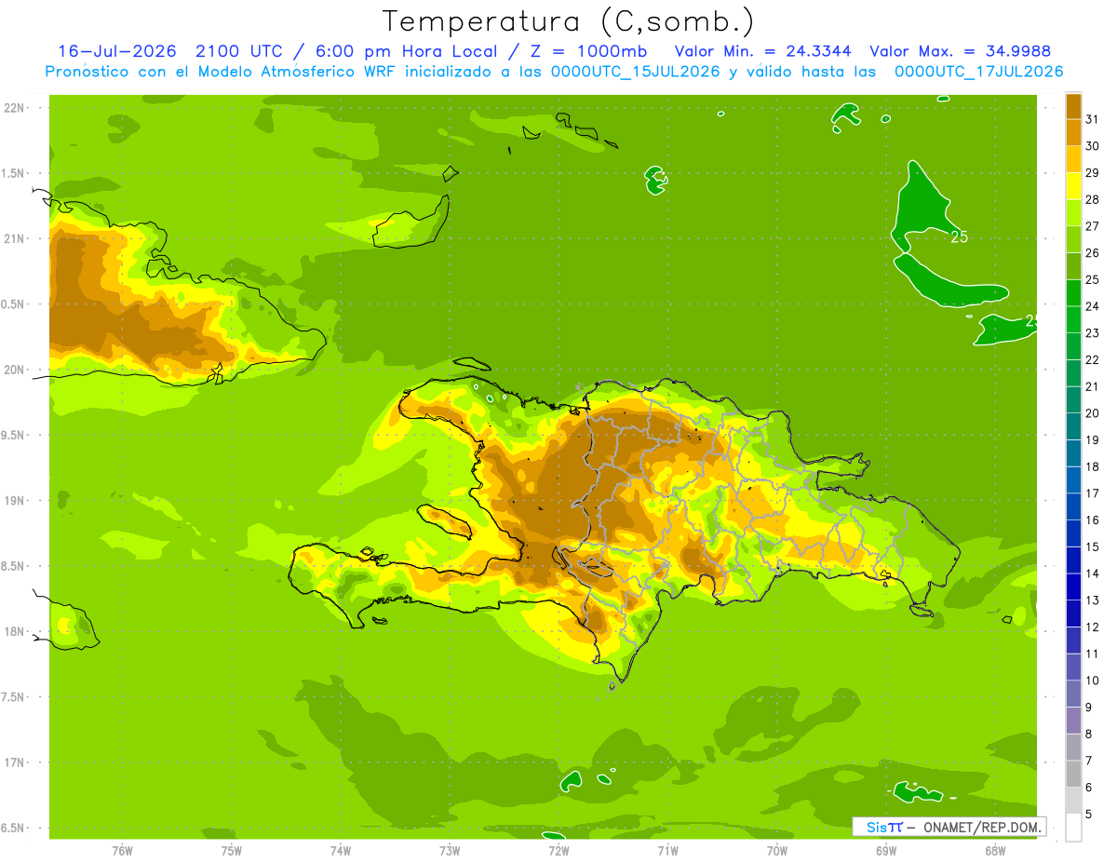The height and width of the screenshot is (863, 1117).
Task: Click the '72W' longitude axis label
Action: coord(558,850)
